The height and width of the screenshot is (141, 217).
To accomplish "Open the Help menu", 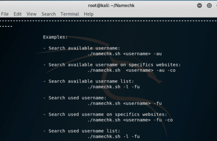I will point(88,14).
